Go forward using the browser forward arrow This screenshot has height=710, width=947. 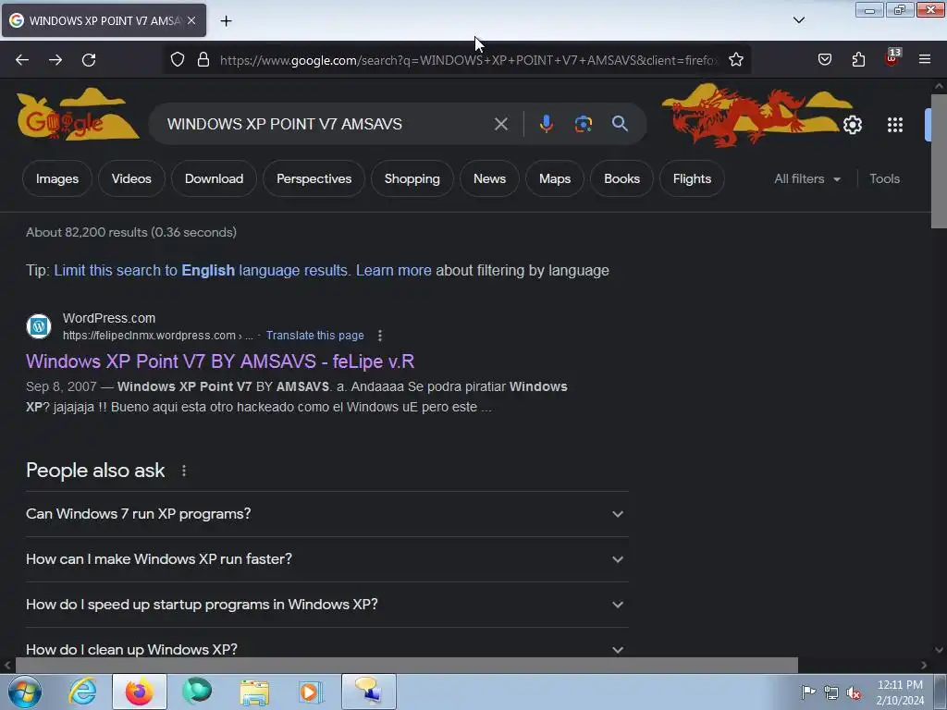coord(55,60)
